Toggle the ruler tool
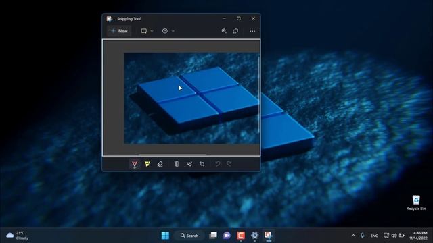Image resolution: width=433 pixels, height=243 pixels. coord(177,164)
